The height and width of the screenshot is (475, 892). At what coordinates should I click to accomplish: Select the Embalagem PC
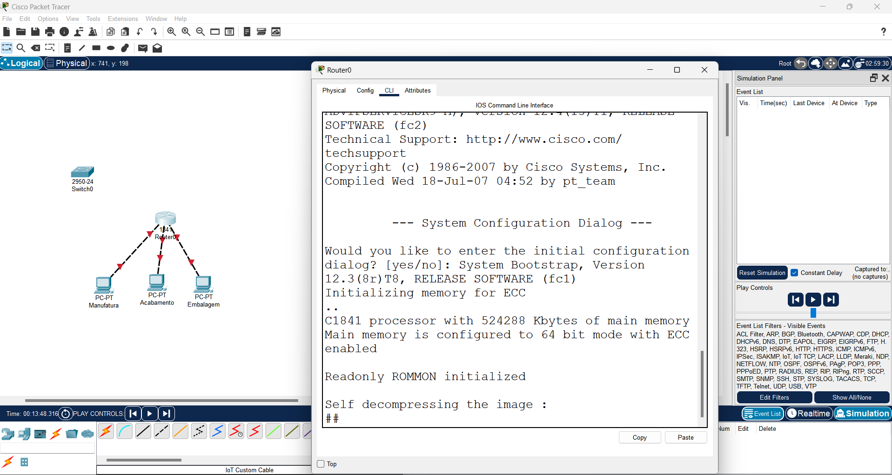pos(203,284)
